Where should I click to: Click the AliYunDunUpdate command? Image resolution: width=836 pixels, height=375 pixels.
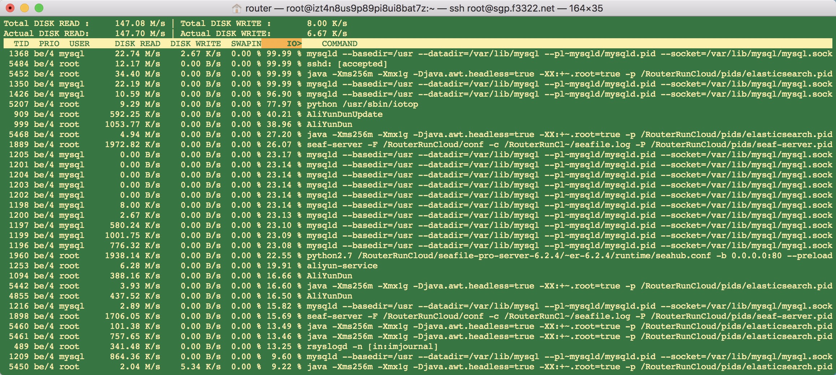(x=345, y=114)
